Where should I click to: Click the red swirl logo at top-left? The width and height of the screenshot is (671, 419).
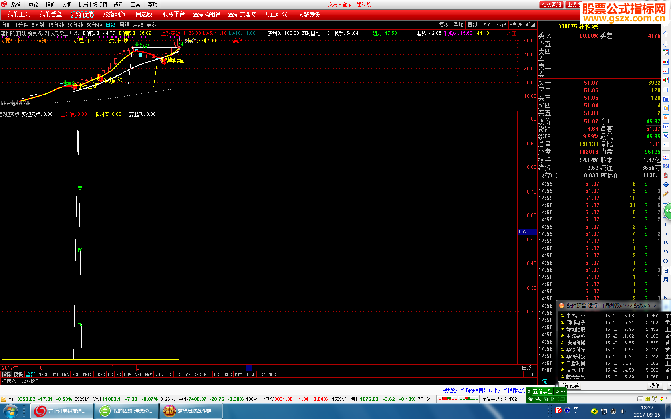pyautogui.click(x=4, y=4)
